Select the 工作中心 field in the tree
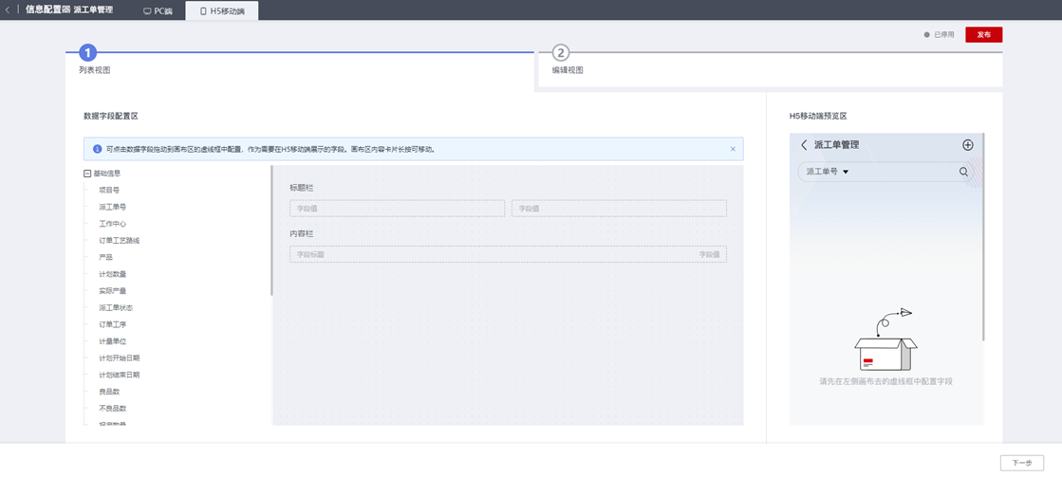The width and height of the screenshot is (1062, 477). click(113, 224)
